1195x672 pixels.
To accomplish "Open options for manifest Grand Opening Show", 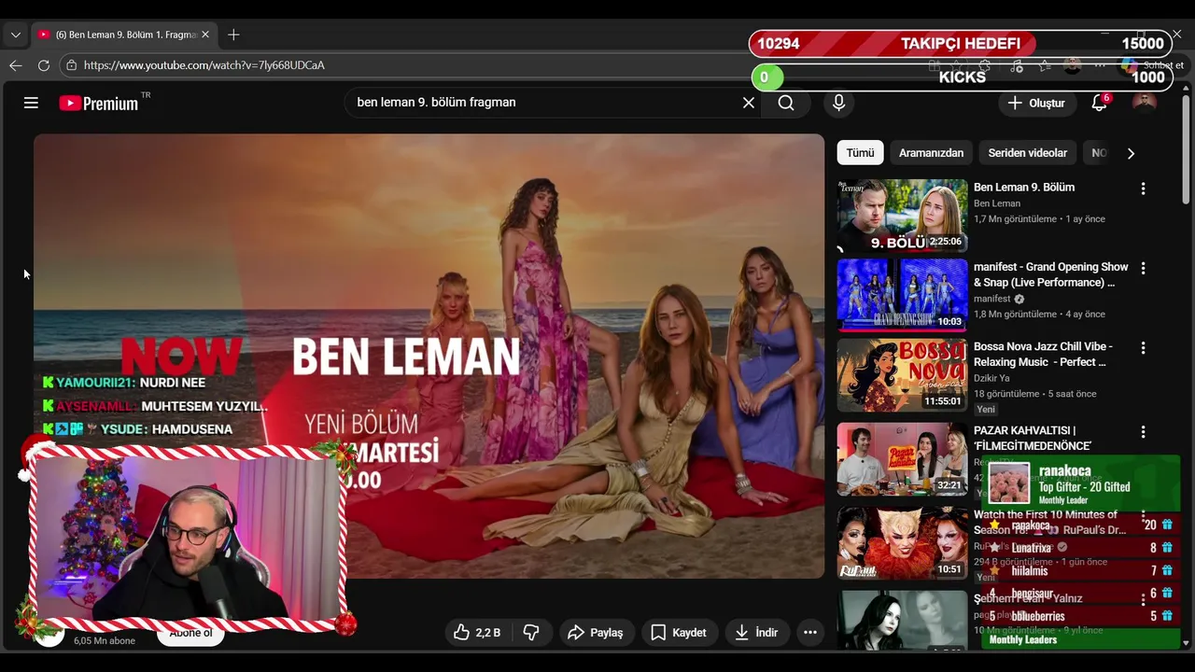I will point(1143,268).
